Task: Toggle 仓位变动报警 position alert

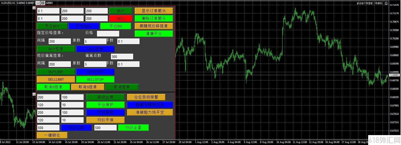Action: pyautogui.click(x=146, y=97)
